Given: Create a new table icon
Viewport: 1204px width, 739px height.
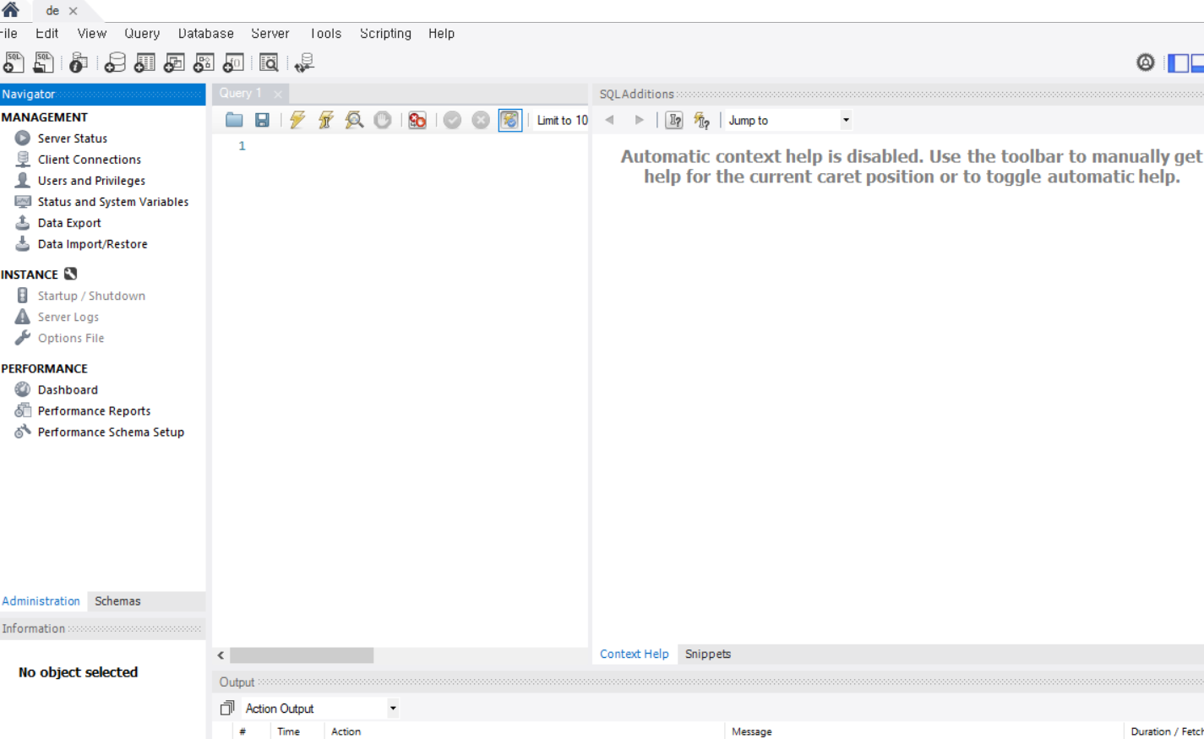Looking at the screenshot, I should click(144, 62).
